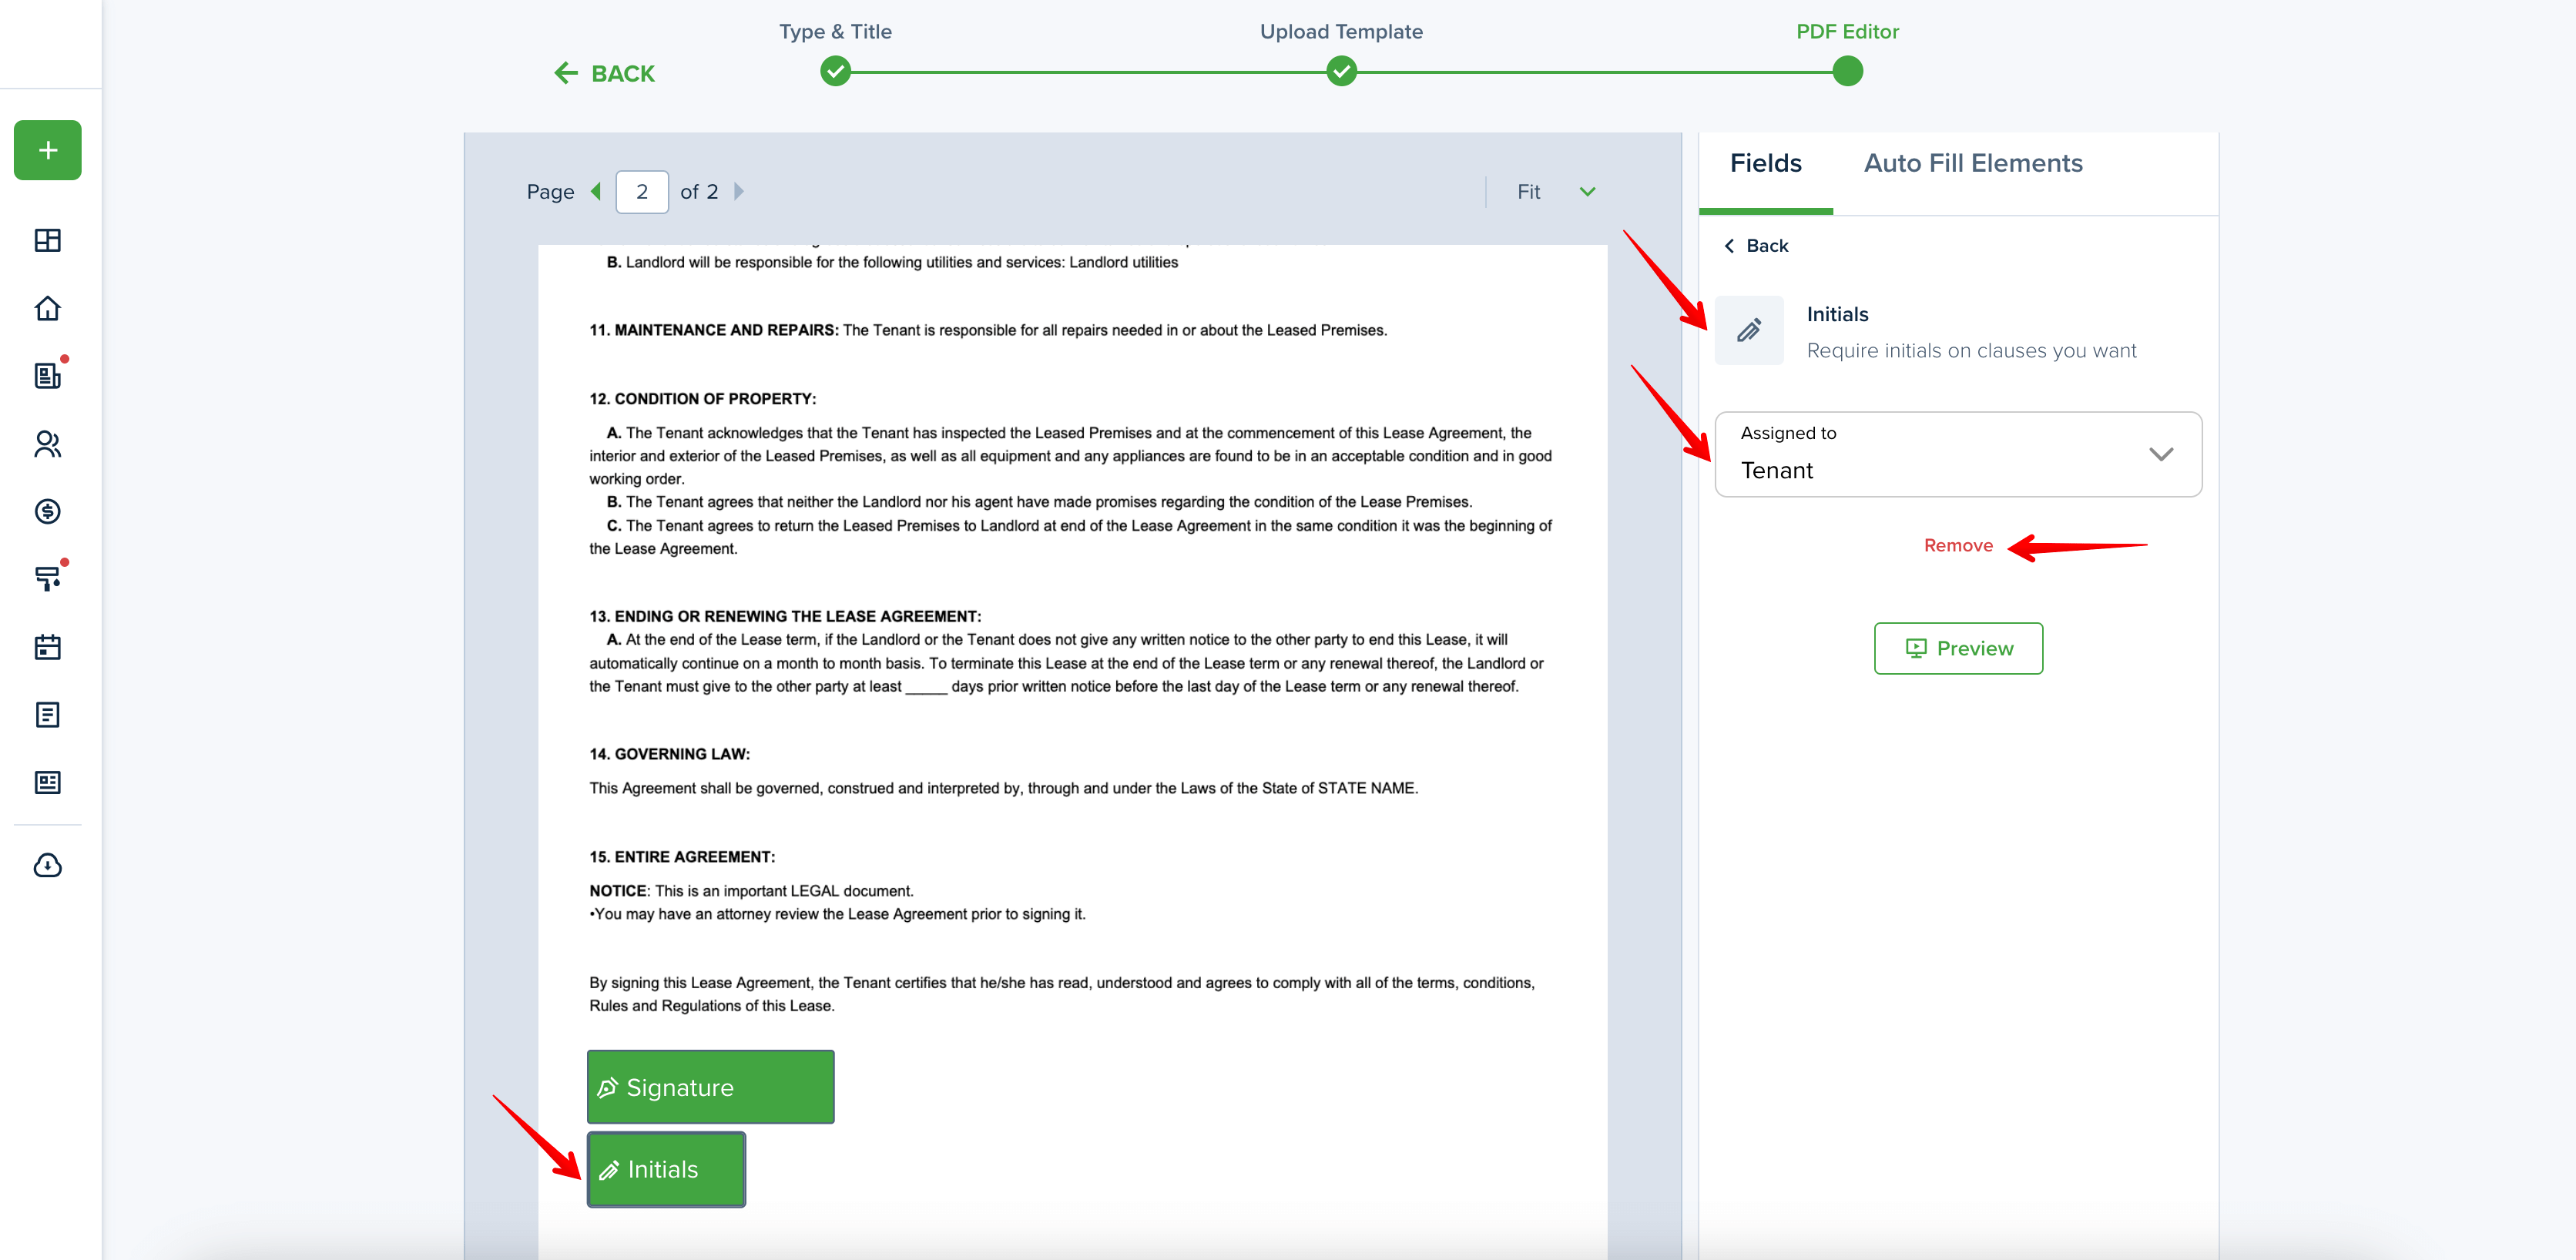The height and width of the screenshot is (1260, 2576).
Task: Click the red Remove link
Action: 1958,545
